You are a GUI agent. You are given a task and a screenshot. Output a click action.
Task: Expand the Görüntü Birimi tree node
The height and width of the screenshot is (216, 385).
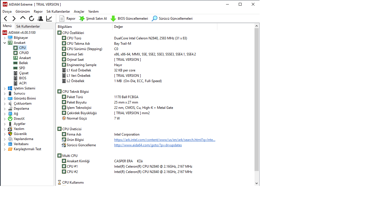click(x=5, y=98)
